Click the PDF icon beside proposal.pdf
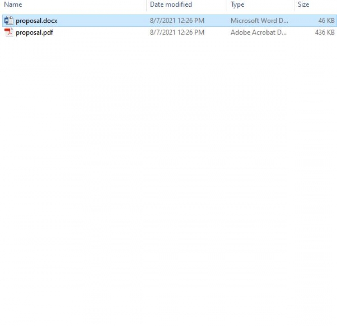337x326 pixels. (9, 32)
